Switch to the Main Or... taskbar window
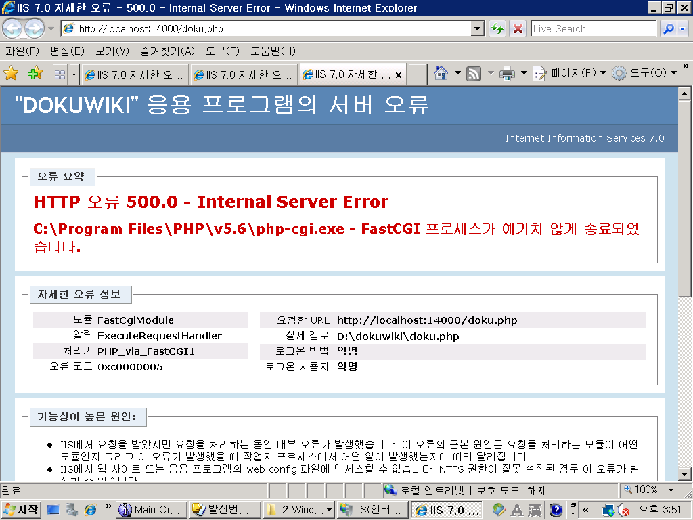This screenshot has width=693, height=520. 151,510
